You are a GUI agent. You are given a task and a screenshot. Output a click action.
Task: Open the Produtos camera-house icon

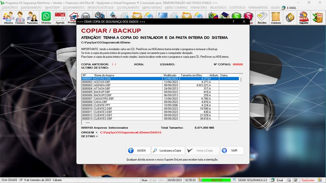pyautogui.click(x=73, y=17)
